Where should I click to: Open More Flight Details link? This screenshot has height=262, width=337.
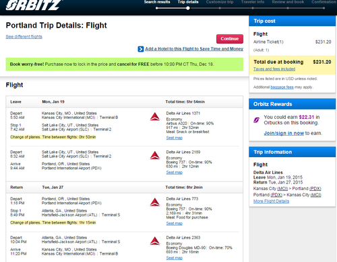click(x=271, y=201)
